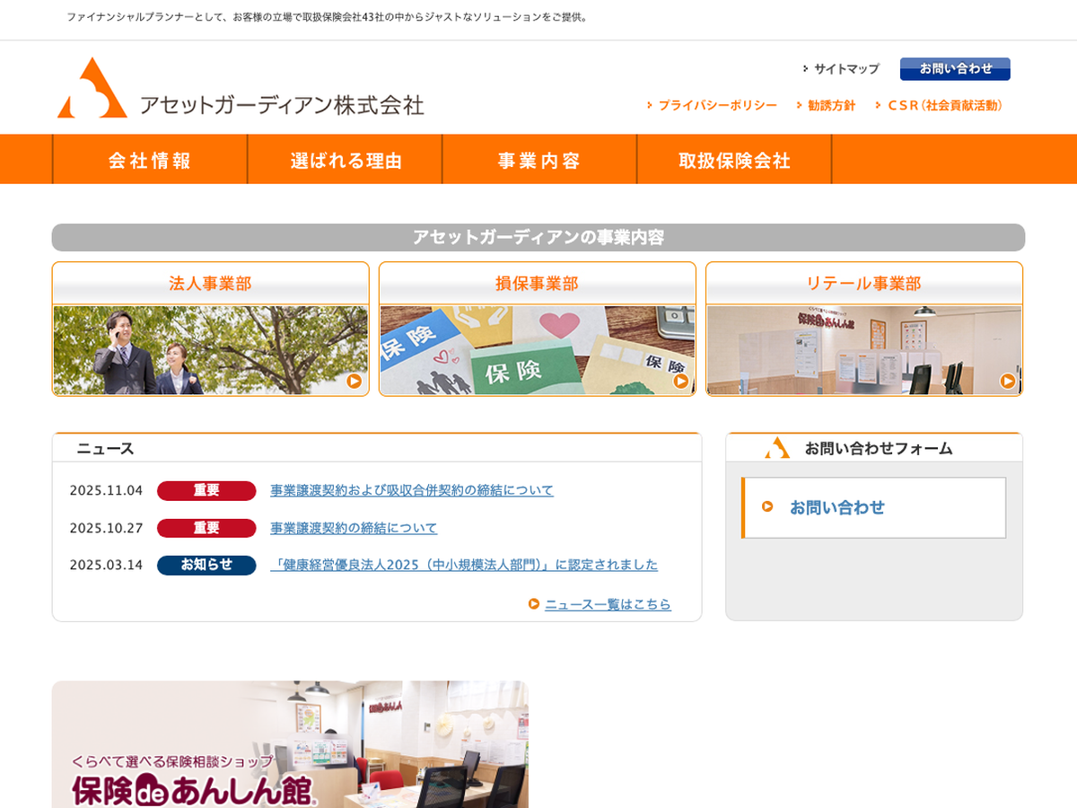
Task: Go to the 勧誘方針 page link
Action: pyautogui.click(x=831, y=105)
